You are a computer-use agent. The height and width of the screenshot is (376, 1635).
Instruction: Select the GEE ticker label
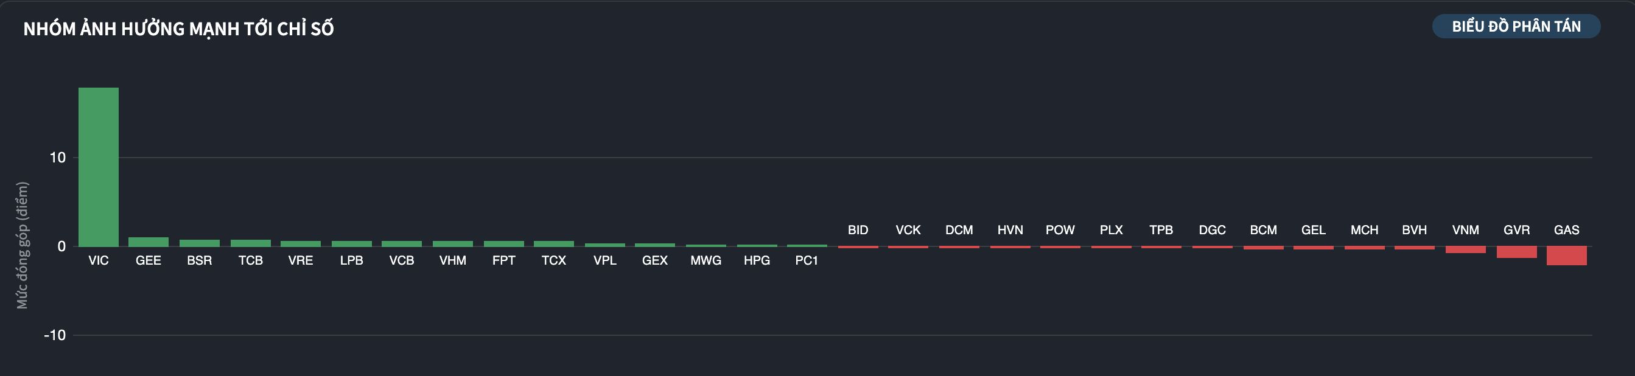click(149, 260)
